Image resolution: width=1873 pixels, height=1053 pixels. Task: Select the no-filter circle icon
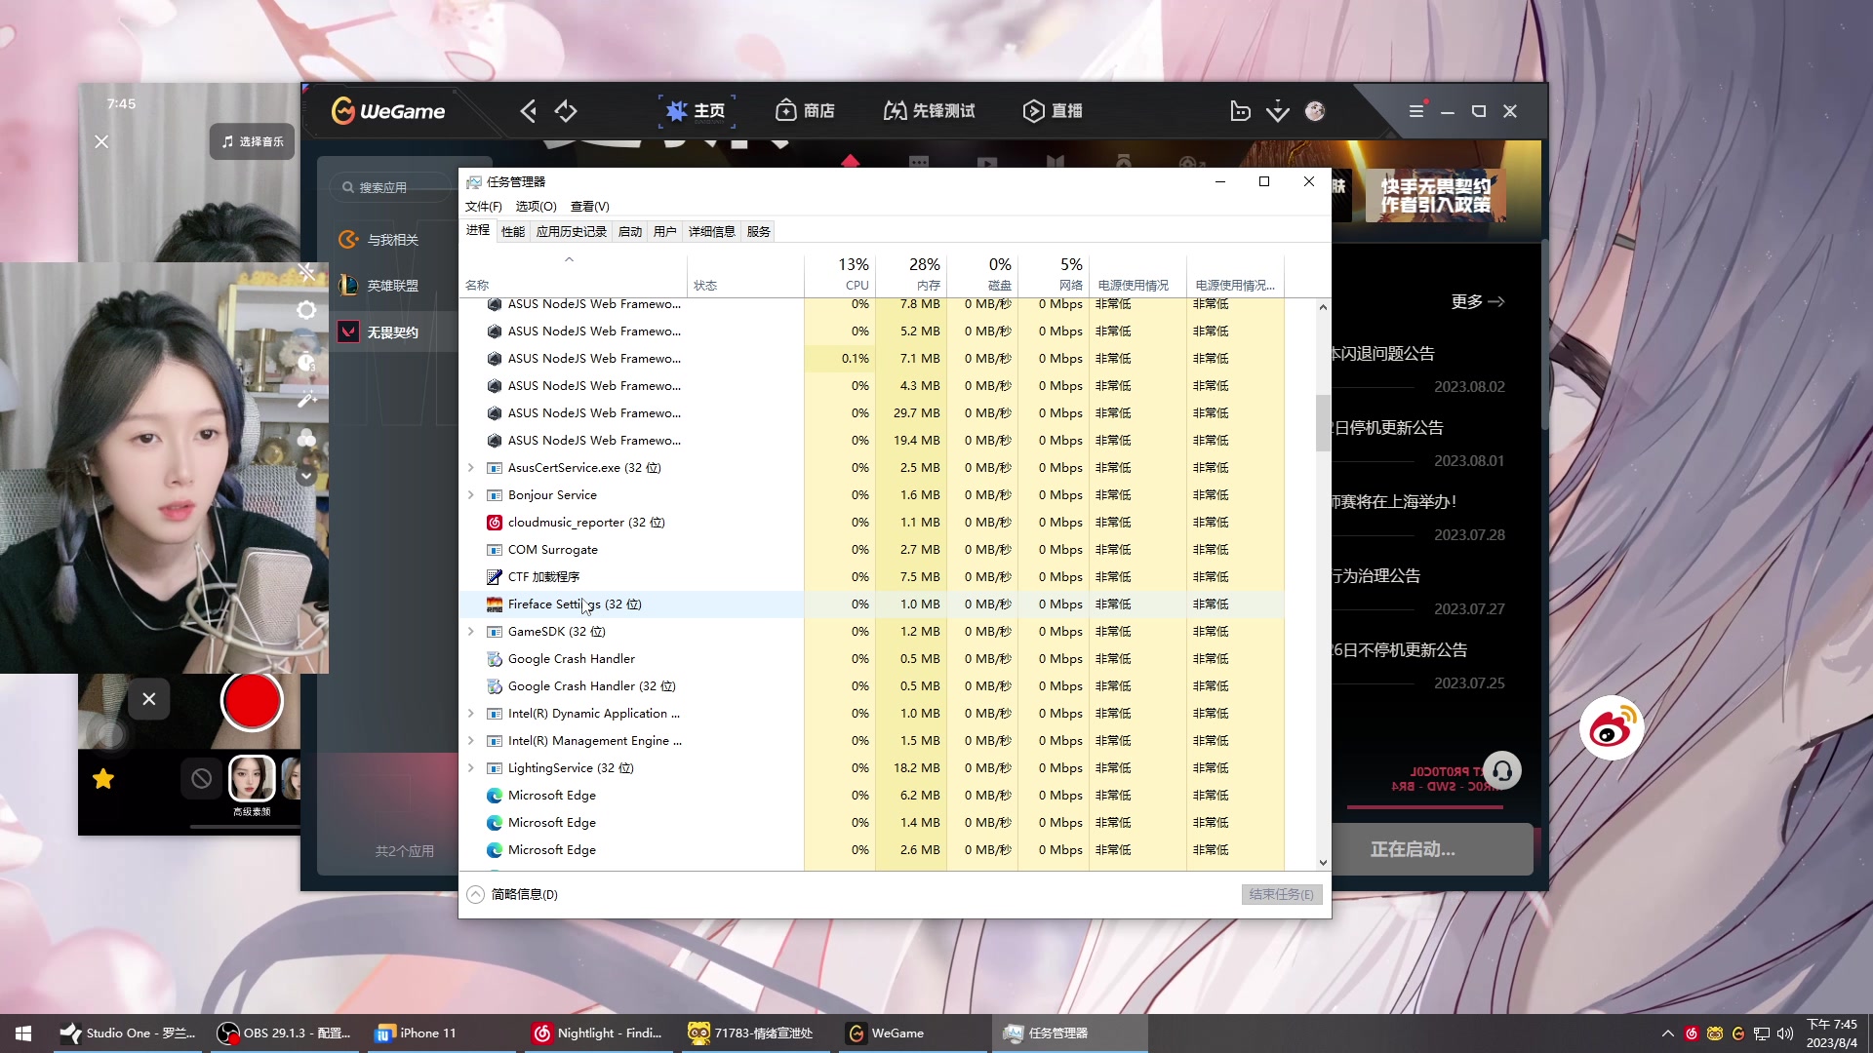[x=201, y=779]
